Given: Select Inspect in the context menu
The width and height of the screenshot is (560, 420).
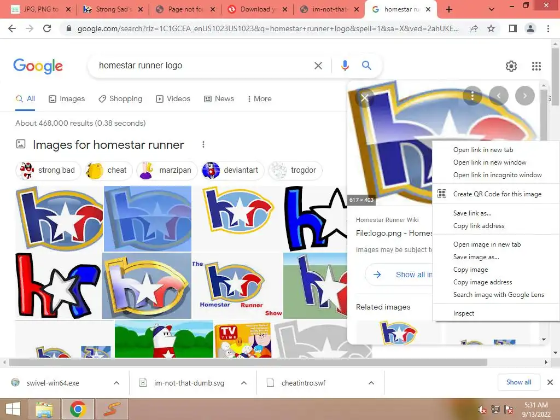Looking at the screenshot, I should (x=464, y=313).
